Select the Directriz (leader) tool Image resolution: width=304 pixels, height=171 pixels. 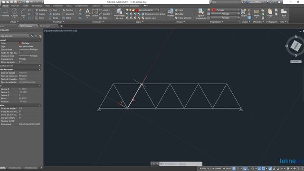pos(105,14)
